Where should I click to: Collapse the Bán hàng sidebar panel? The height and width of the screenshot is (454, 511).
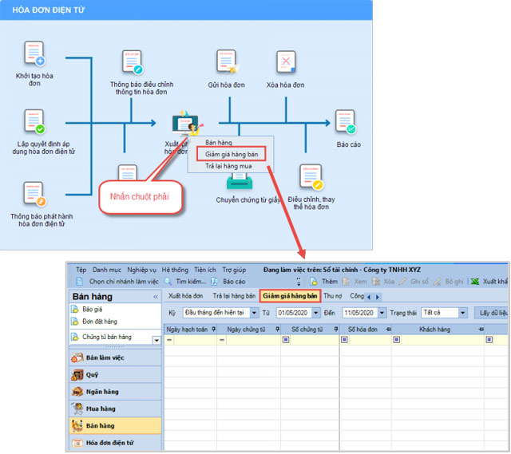(x=156, y=297)
